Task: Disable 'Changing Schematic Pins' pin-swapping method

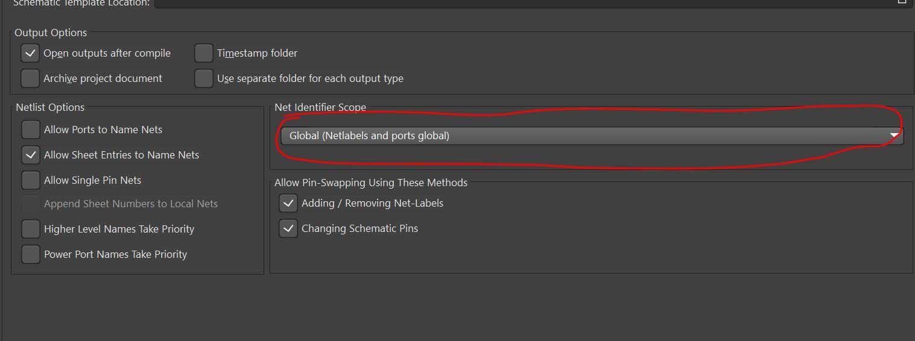Action: pyautogui.click(x=288, y=229)
